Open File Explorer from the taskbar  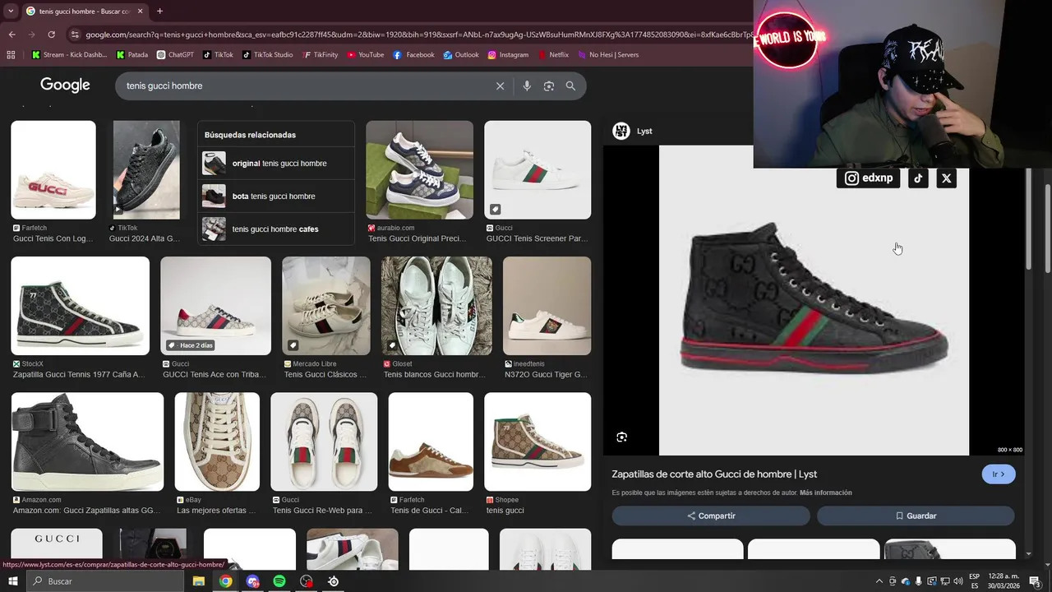[198, 581]
